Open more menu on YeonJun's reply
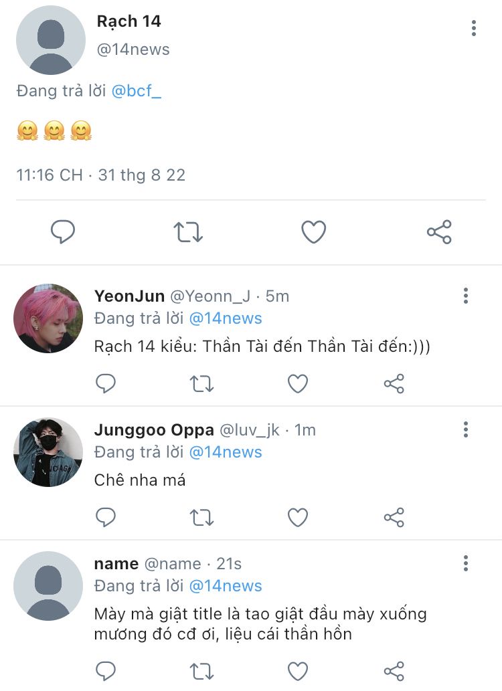 [x=465, y=296]
